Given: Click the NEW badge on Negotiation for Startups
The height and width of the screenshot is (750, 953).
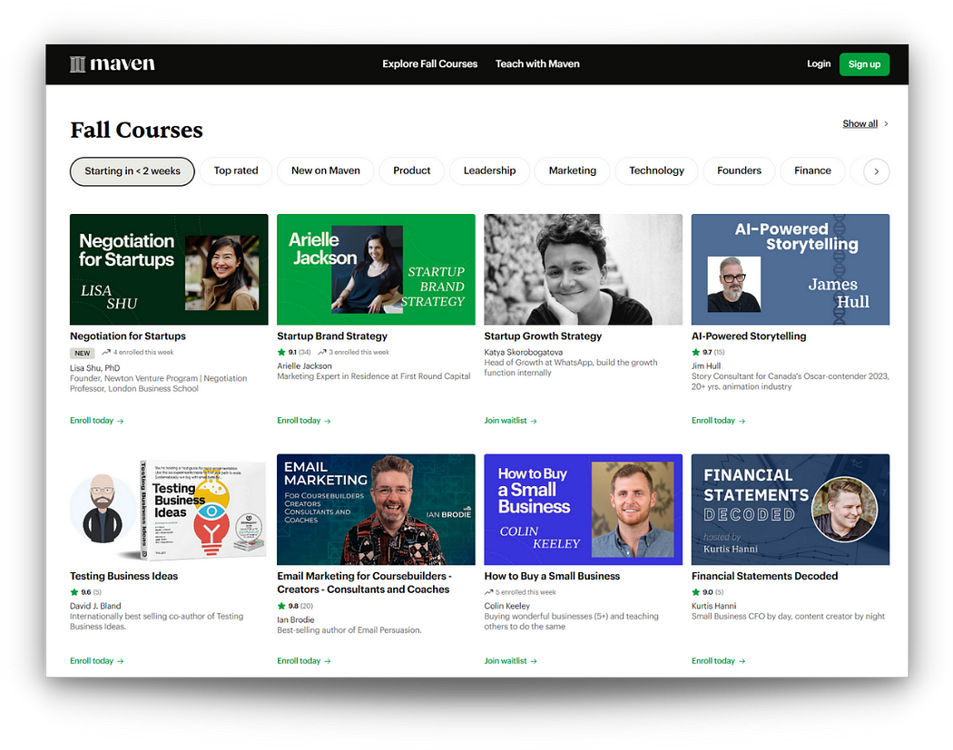Looking at the screenshot, I should pyautogui.click(x=82, y=353).
